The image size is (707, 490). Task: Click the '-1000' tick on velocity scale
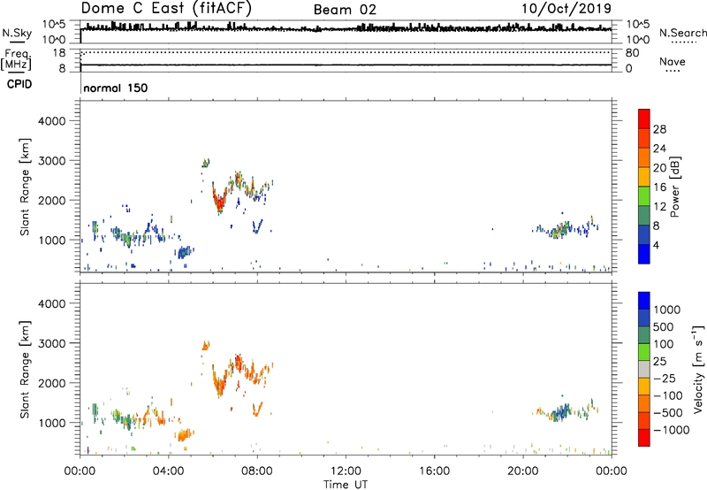tap(671, 430)
